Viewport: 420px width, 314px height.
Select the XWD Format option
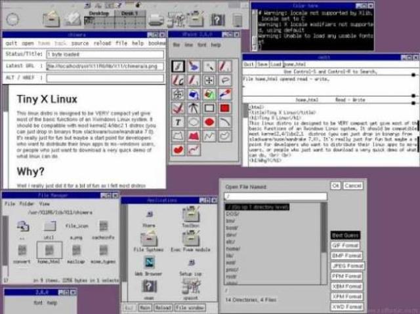pyautogui.click(x=347, y=307)
